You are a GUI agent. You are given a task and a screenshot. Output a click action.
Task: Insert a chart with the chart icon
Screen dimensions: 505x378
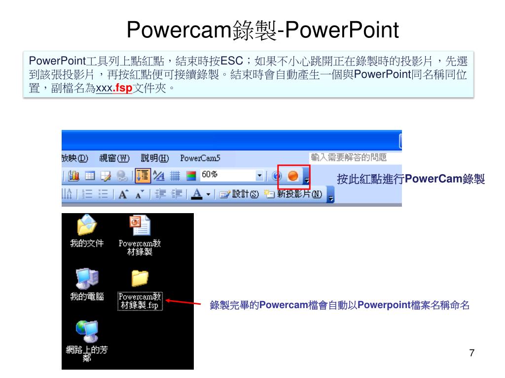tap(73, 176)
